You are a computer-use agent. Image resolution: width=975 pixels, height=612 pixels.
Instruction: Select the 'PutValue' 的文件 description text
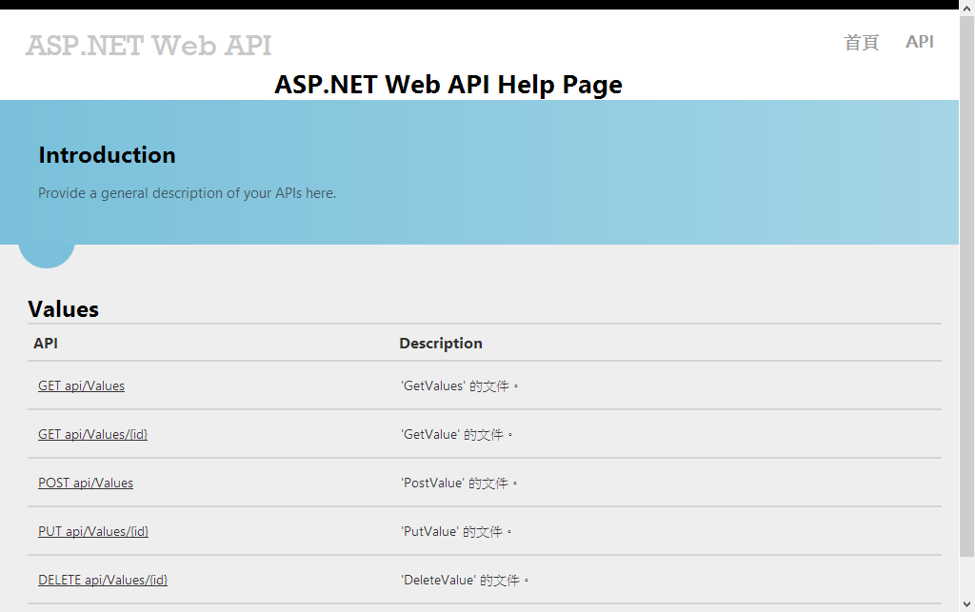tap(456, 531)
